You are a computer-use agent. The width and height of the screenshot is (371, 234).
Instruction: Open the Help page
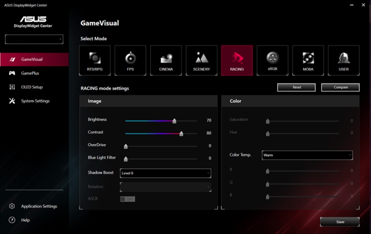point(25,220)
